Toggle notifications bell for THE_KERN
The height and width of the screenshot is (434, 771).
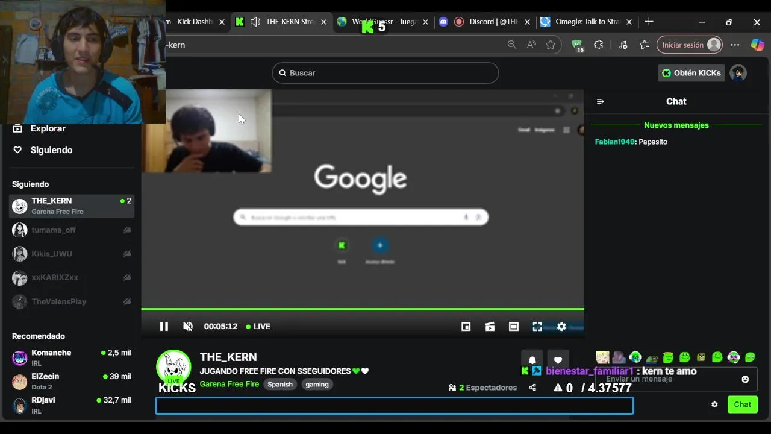[532, 360]
